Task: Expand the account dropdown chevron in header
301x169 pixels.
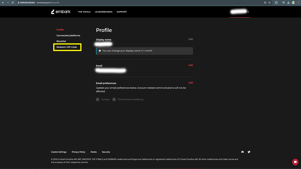Action: (248, 12)
